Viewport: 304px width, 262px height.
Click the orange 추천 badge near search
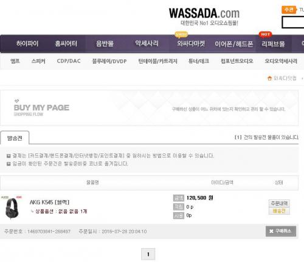pyautogui.click(x=289, y=10)
